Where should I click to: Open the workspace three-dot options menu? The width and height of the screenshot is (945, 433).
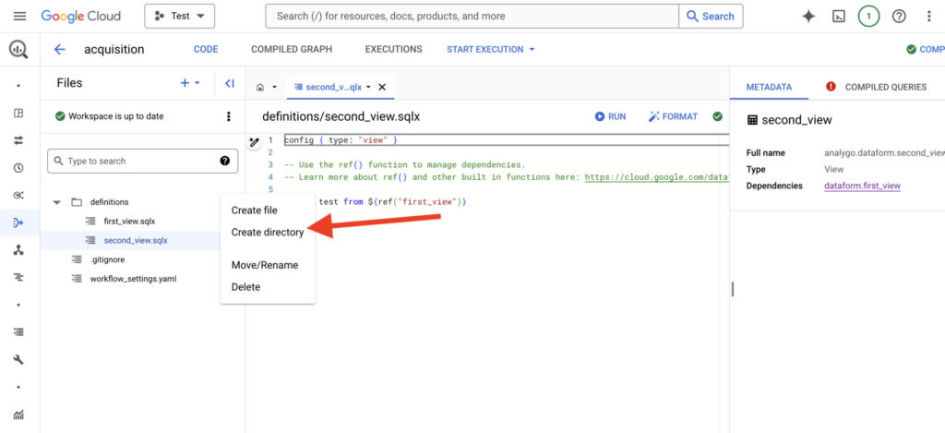(x=228, y=116)
